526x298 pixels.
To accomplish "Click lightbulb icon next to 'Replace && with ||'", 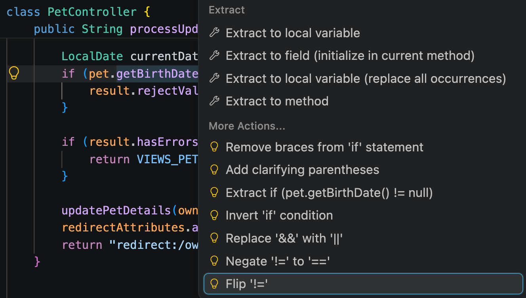I will [214, 238].
